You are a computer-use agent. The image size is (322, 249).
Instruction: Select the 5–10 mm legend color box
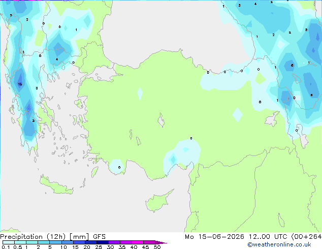click(x=55, y=242)
